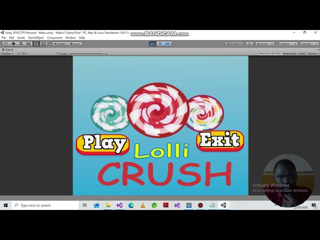
Task: Open Bandicam recorder from taskbar
Action: click(x=200, y=205)
